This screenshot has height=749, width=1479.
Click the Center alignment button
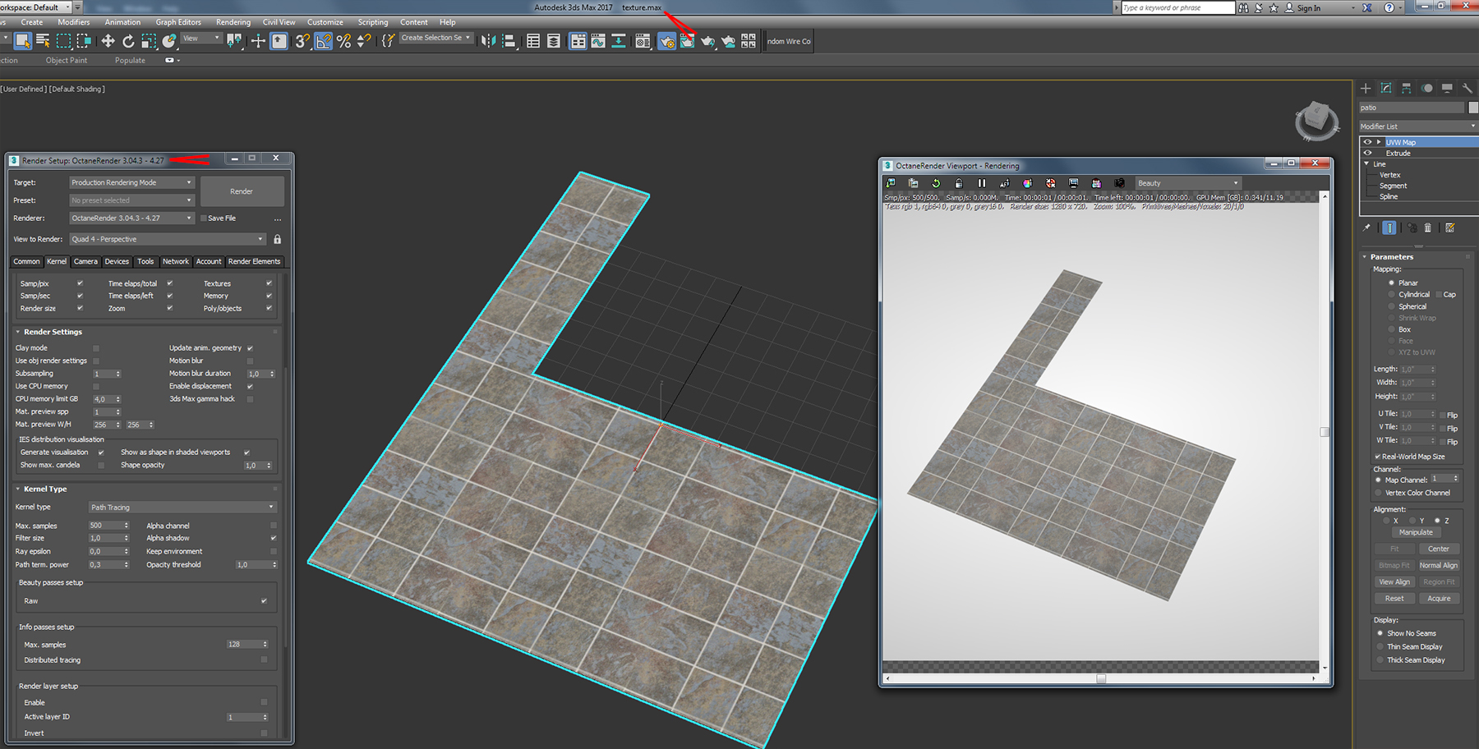[1439, 549]
